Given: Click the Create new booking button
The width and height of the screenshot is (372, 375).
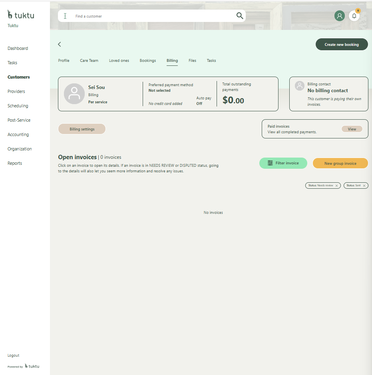Looking at the screenshot, I should click(x=341, y=44).
